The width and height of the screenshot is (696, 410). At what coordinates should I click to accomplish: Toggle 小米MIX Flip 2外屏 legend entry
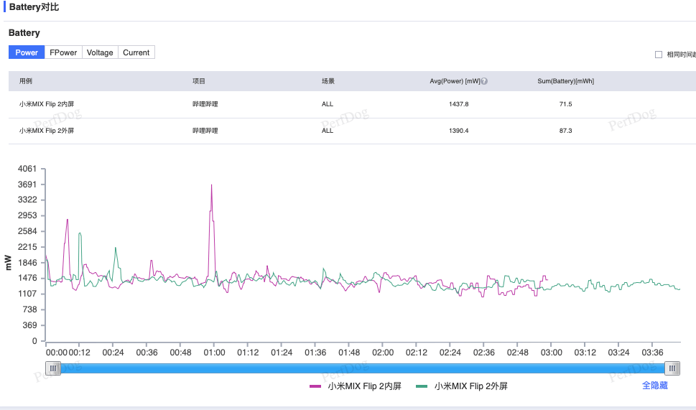(x=462, y=386)
